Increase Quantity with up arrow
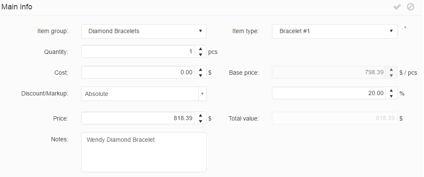This screenshot has width=424, height=177. (201, 49)
